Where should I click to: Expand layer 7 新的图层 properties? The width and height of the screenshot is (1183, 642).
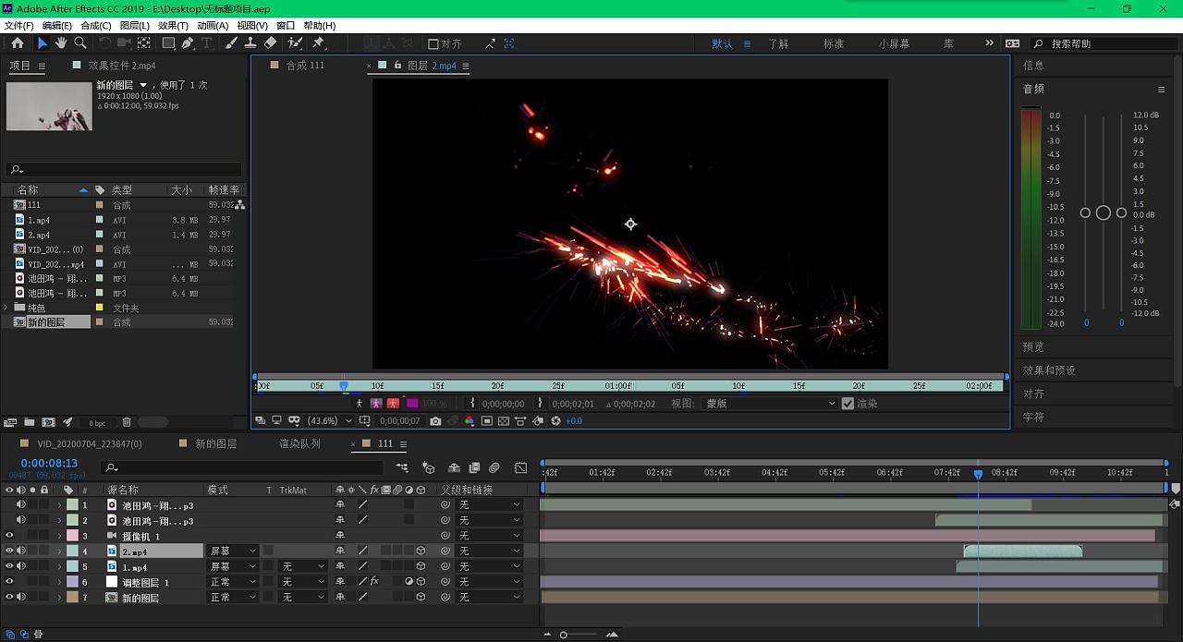[60, 598]
